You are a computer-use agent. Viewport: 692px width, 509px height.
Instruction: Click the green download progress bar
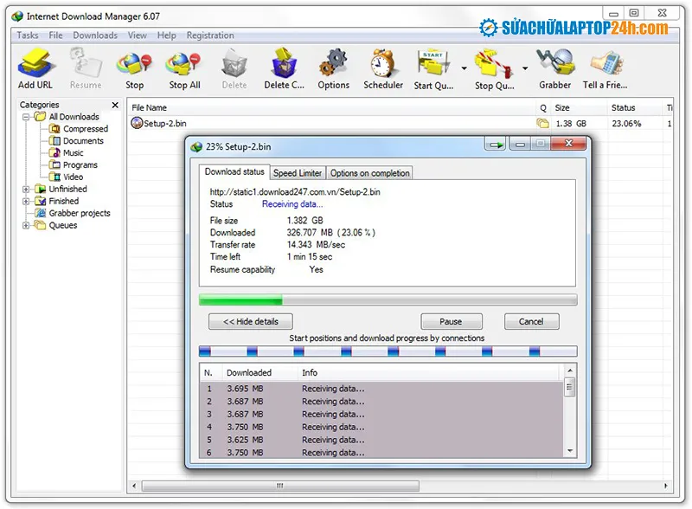[242, 300]
